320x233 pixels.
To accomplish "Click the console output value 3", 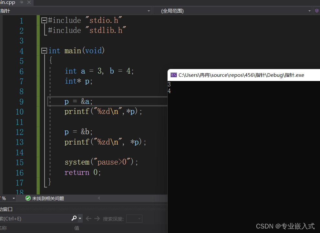I will (x=169, y=84).
